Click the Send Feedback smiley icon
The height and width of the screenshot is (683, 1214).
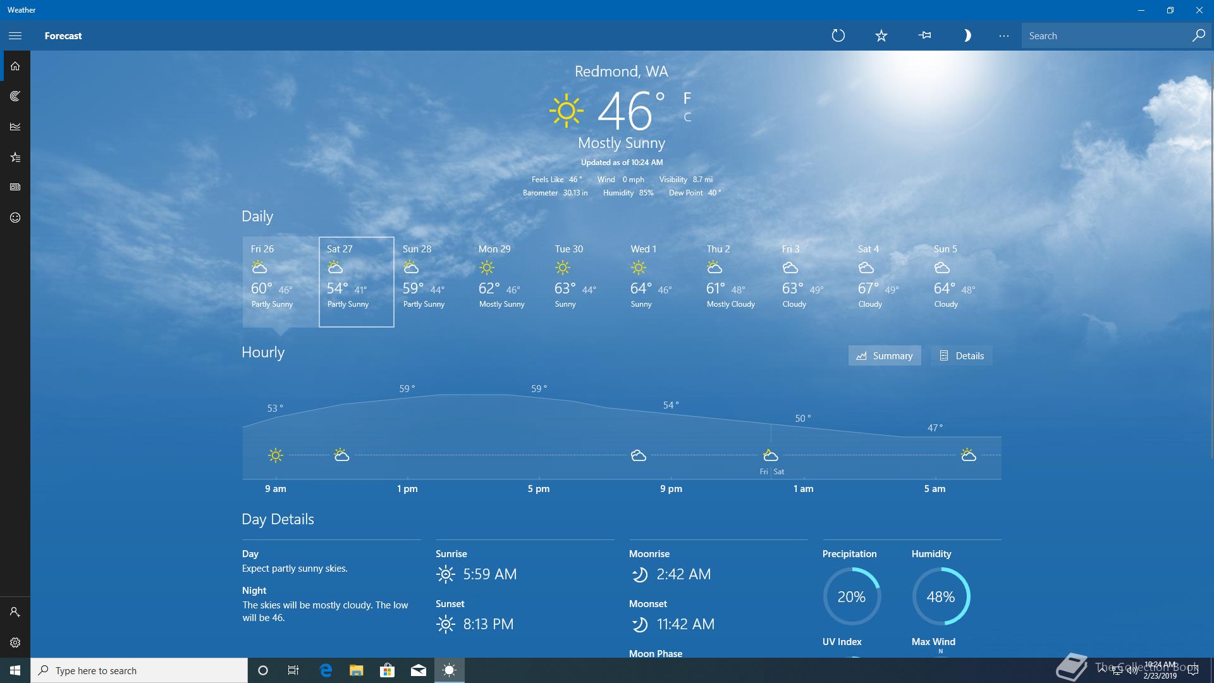tap(15, 218)
